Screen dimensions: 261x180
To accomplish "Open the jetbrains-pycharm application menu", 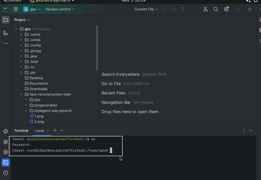I will pyautogui.click(x=52, y=1).
